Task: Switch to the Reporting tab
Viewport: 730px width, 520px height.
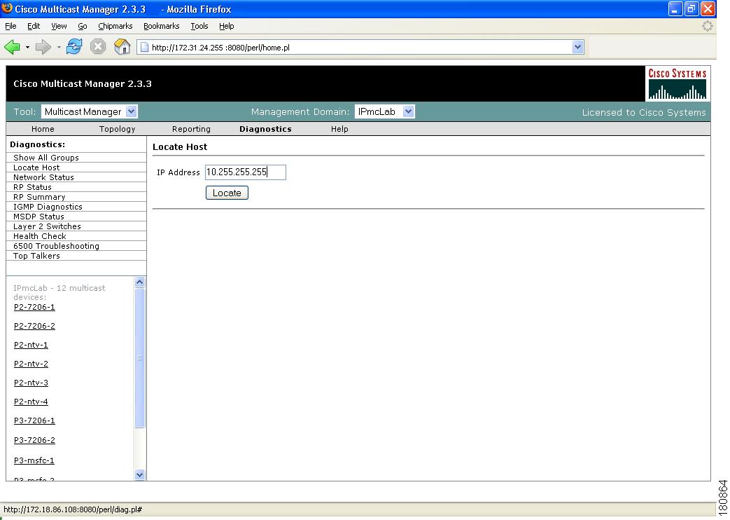Action: pyautogui.click(x=191, y=129)
